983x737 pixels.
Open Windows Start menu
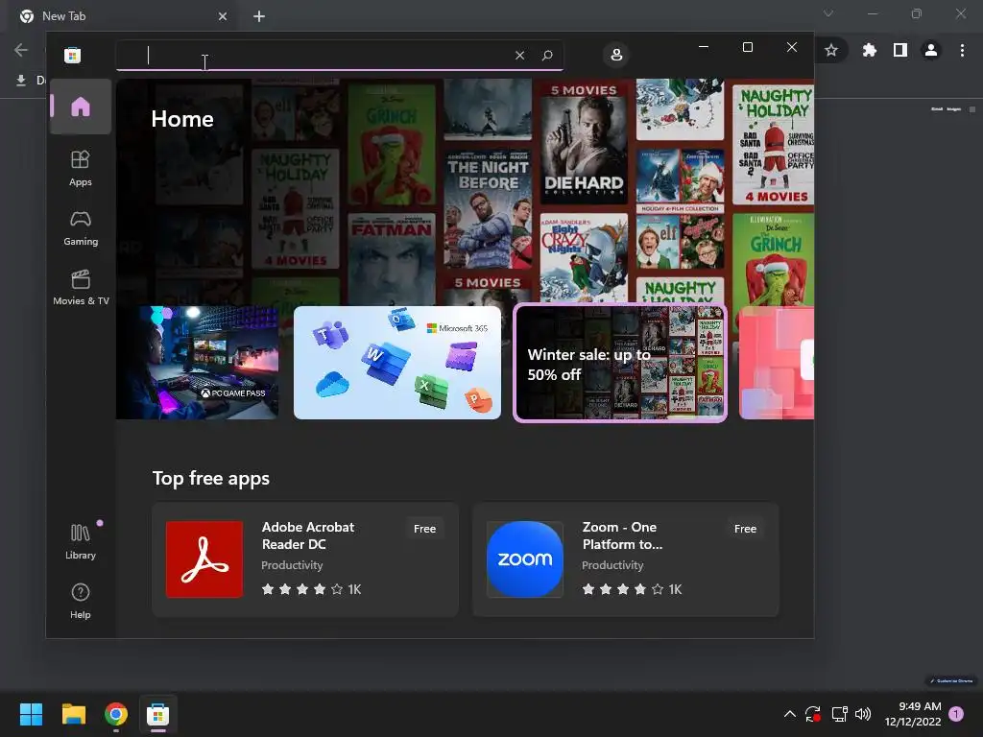31,714
